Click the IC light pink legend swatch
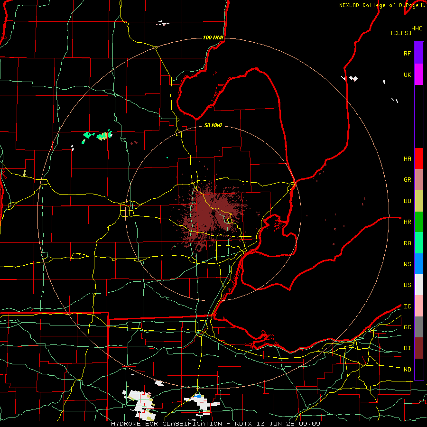Image resolution: width=427 pixels, height=427 pixels. click(419, 306)
